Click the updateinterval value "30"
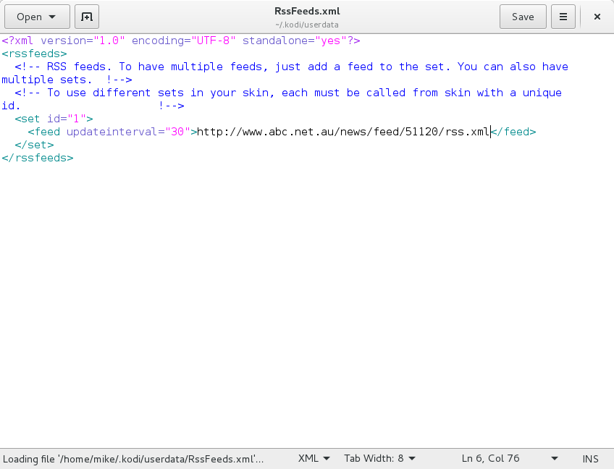The width and height of the screenshot is (614, 469). tap(177, 132)
